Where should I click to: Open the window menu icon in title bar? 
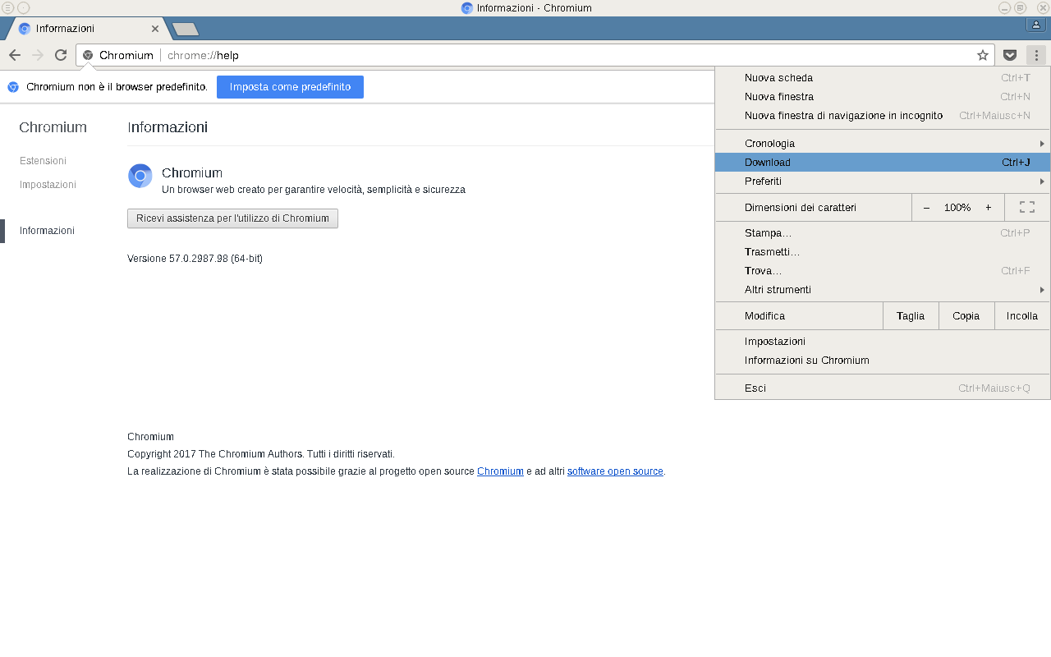[8, 8]
